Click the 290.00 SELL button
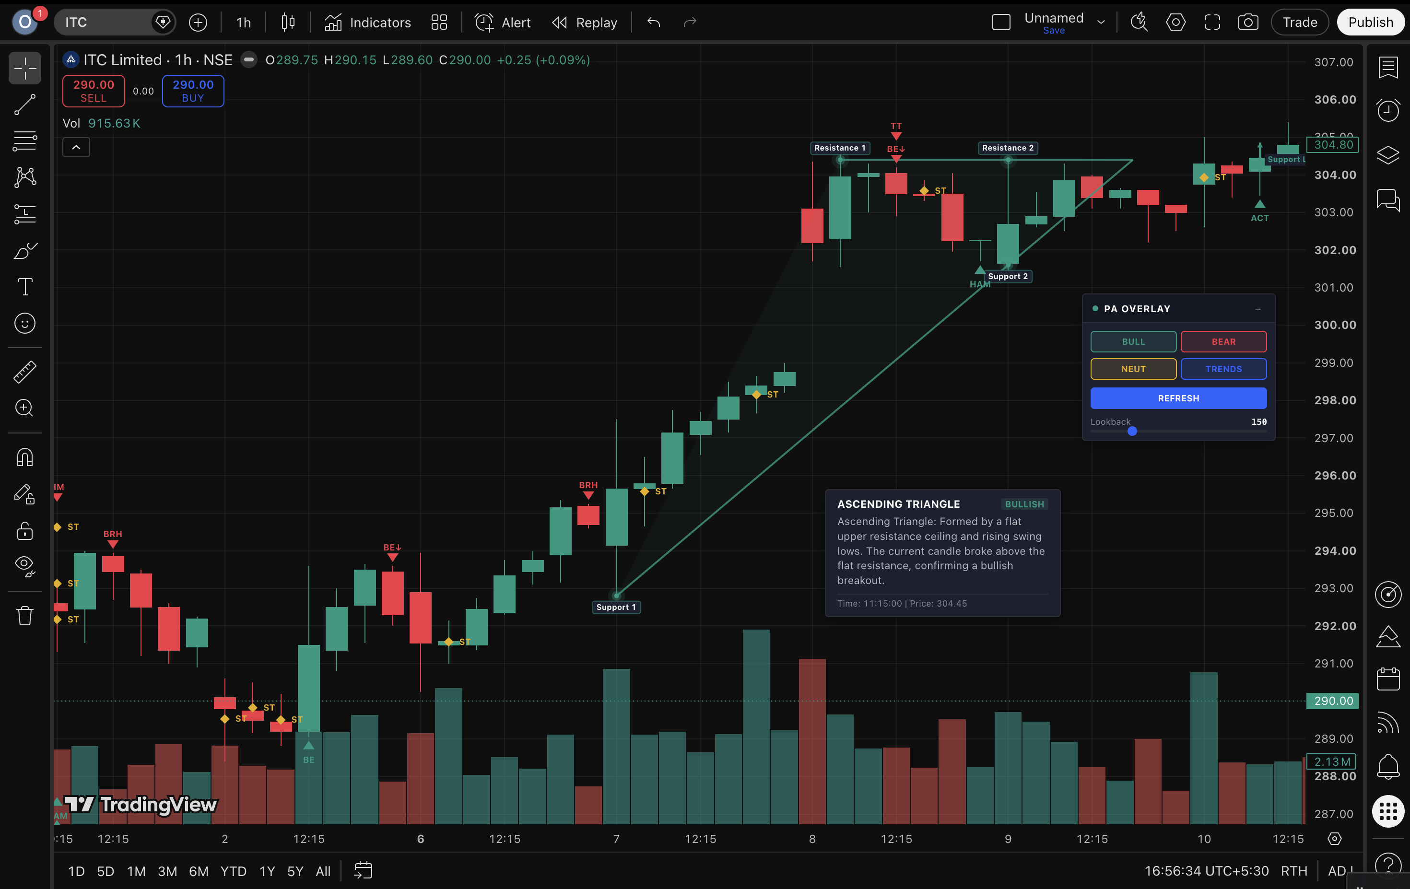The width and height of the screenshot is (1410, 889). pyautogui.click(x=94, y=91)
